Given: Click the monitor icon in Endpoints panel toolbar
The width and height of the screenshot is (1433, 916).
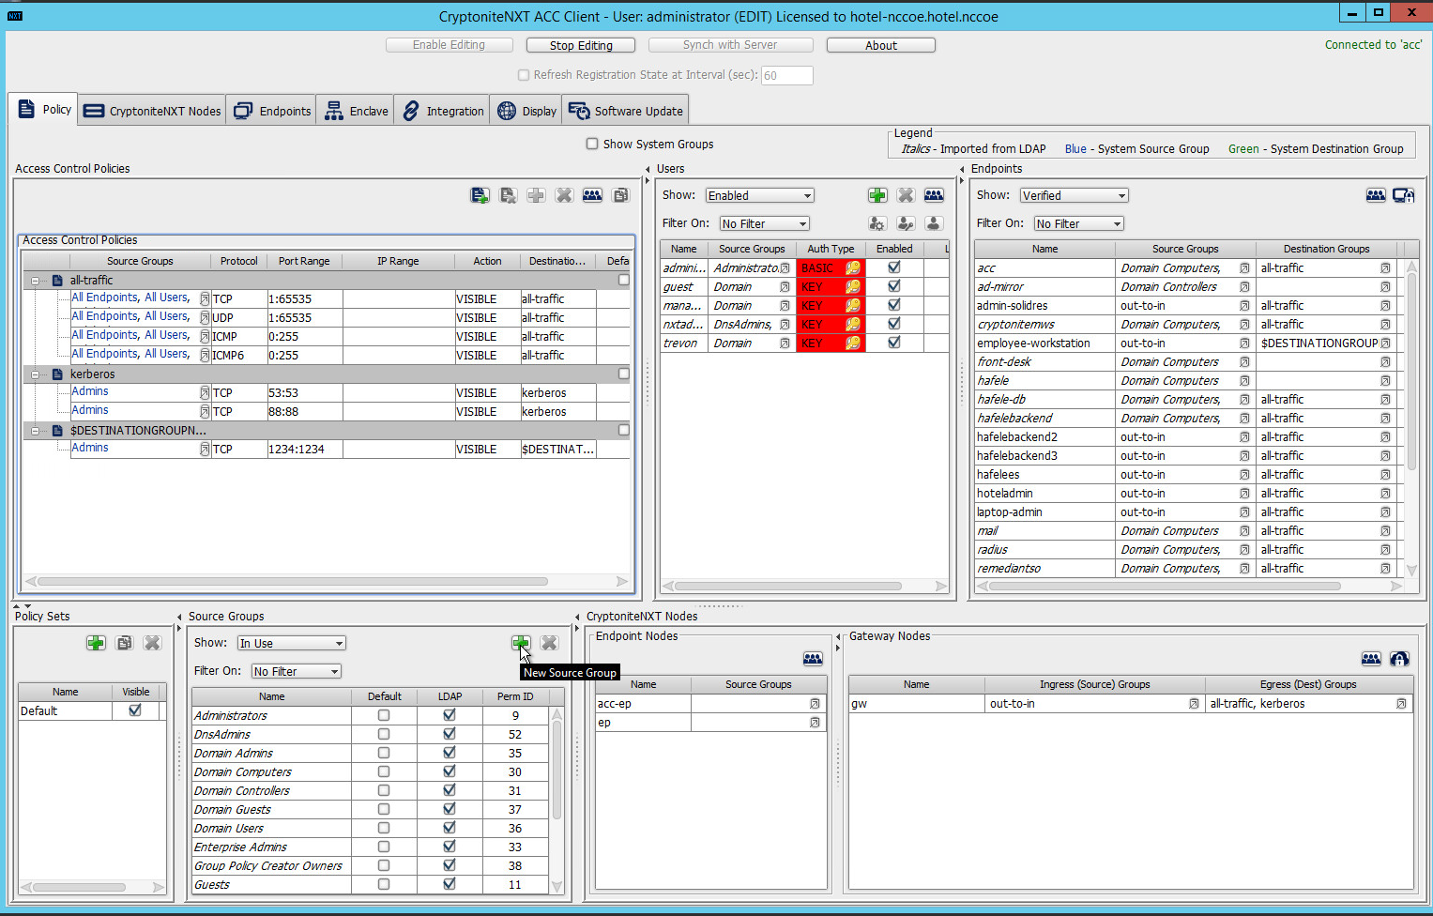Looking at the screenshot, I should 1404,195.
